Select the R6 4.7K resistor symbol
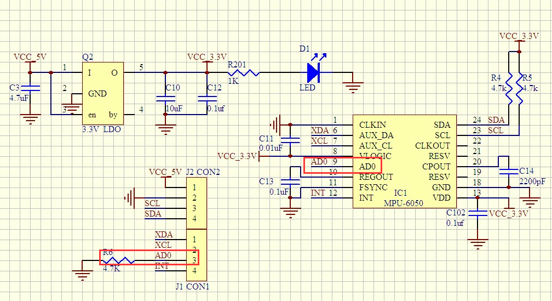 click(119, 261)
